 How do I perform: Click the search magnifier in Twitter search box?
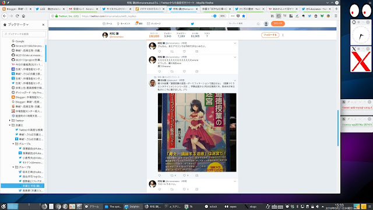(x=258, y=23)
